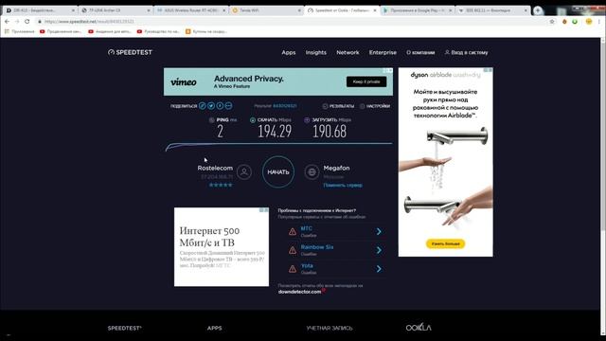The width and height of the screenshot is (606, 341).
Task: Click the Vimeo logo in banner
Action: coord(184,82)
